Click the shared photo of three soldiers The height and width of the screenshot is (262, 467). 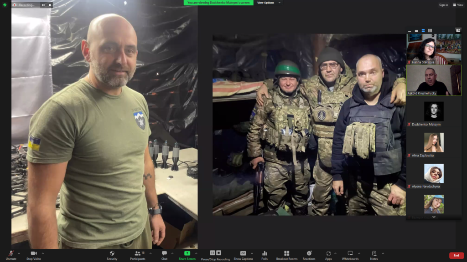coord(309,125)
